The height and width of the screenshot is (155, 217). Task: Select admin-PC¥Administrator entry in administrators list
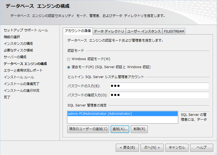click(x=123, y=114)
